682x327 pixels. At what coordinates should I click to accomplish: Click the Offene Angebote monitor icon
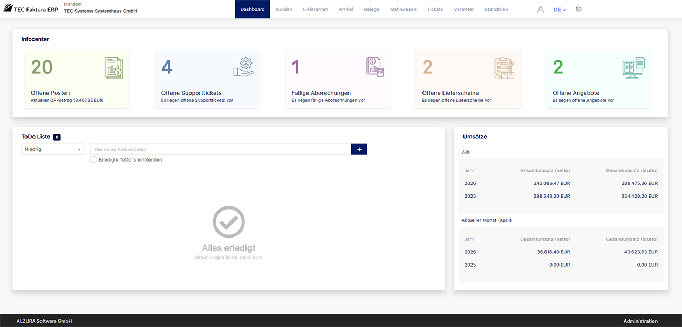pos(633,68)
